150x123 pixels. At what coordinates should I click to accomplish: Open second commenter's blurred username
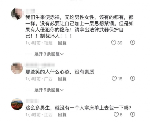coord(40,65)
